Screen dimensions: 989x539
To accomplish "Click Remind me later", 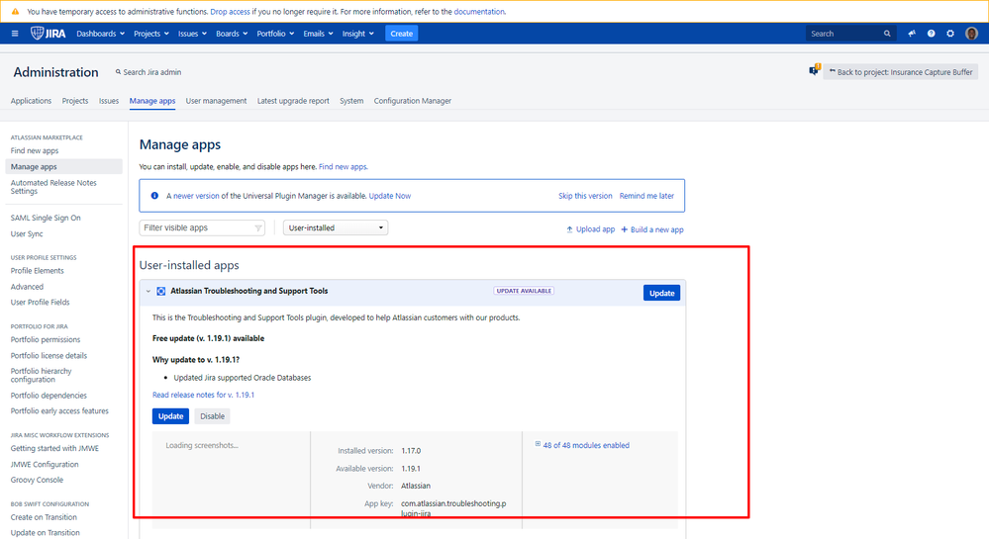I will pyautogui.click(x=646, y=196).
